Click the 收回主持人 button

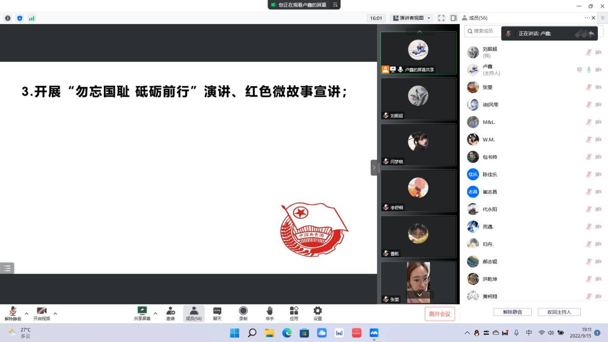pyautogui.click(x=559, y=312)
